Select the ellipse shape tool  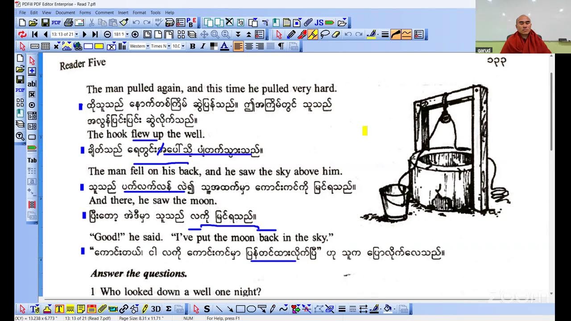(x=251, y=309)
